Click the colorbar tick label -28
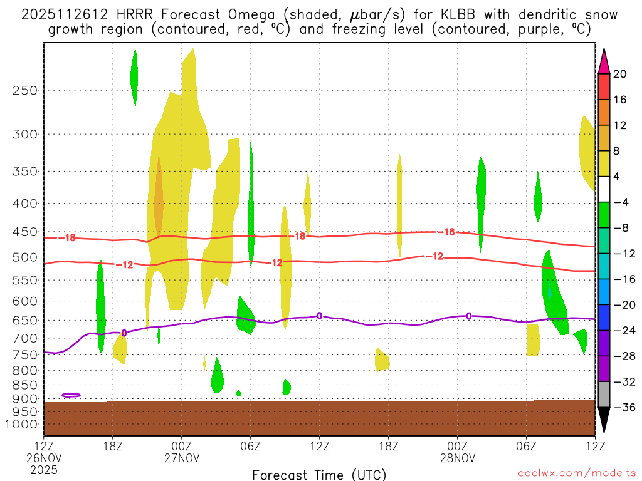The height and width of the screenshot is (481, 642). (624, 356)
